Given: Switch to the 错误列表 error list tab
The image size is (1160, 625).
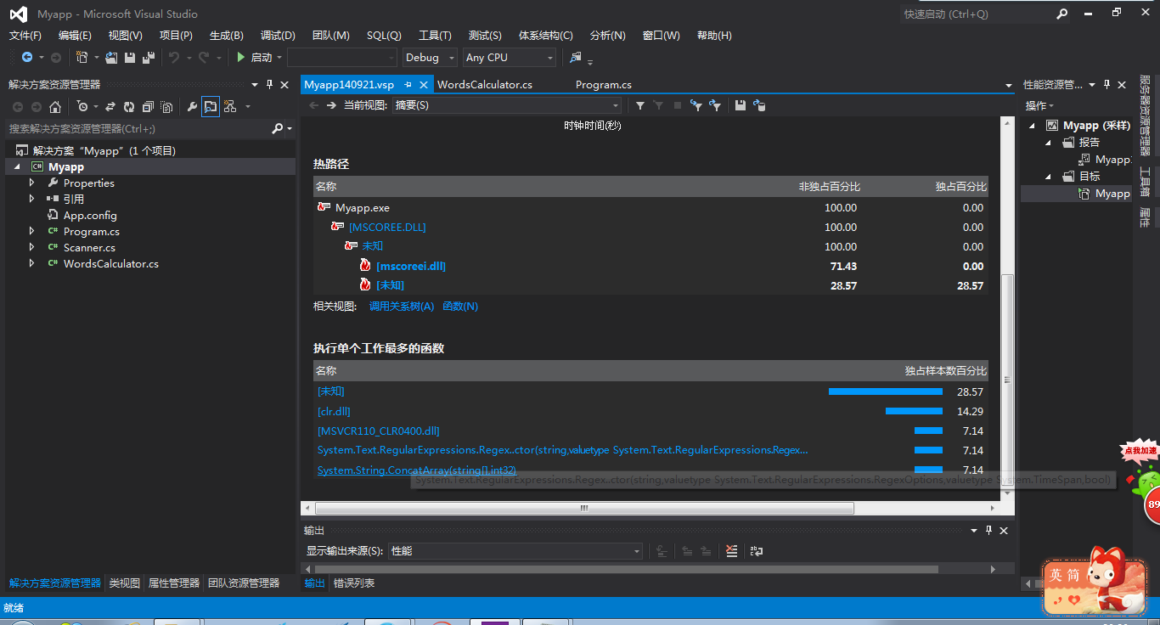Looking at the screenshot, I should pos(353,583).
